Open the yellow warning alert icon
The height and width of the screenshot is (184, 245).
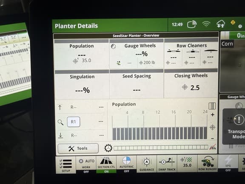point(233,23)
